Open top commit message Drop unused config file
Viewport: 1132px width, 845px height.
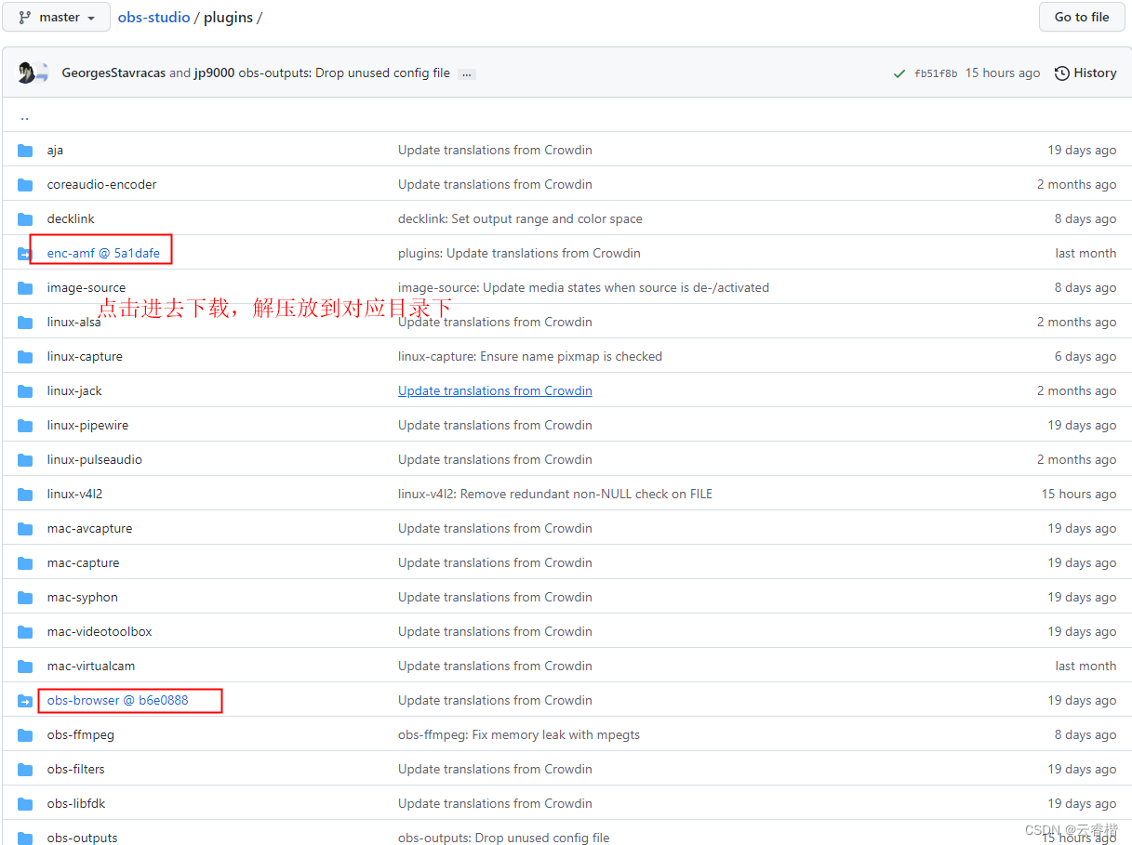(x=343, y=73)
